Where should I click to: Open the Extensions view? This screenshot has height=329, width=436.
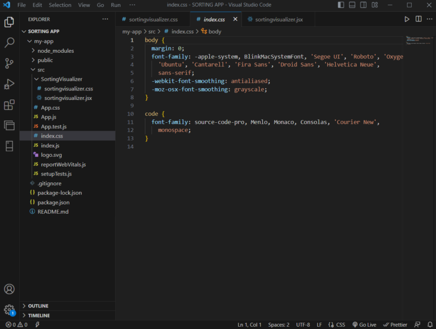pyautogui.click(x=9, y=105)
